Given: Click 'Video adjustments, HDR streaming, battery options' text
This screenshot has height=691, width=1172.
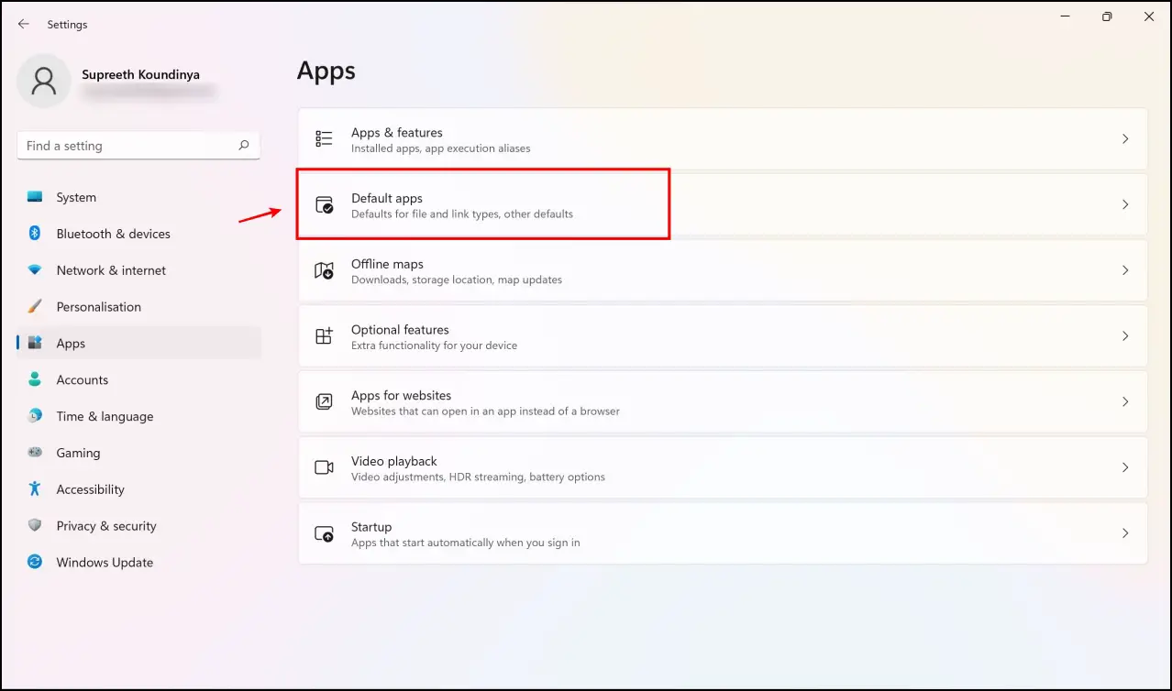Looking at the screenshot, I should click(x=479, y=477).
